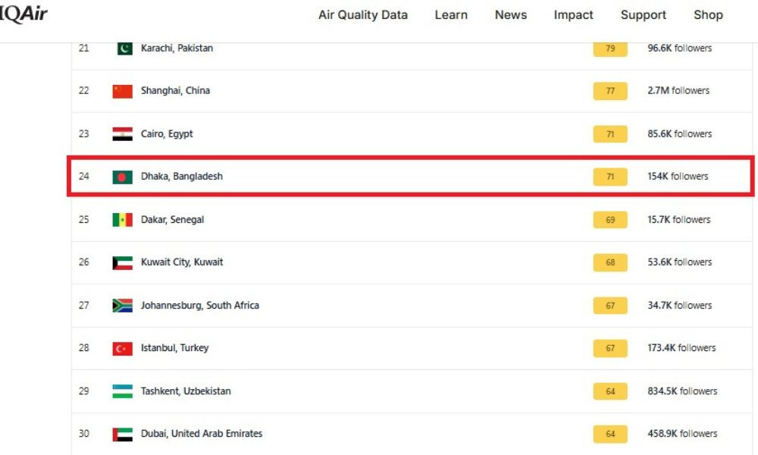Open the Shop link
This screenshot has width=758, height=455.
(x=708, y=15)
